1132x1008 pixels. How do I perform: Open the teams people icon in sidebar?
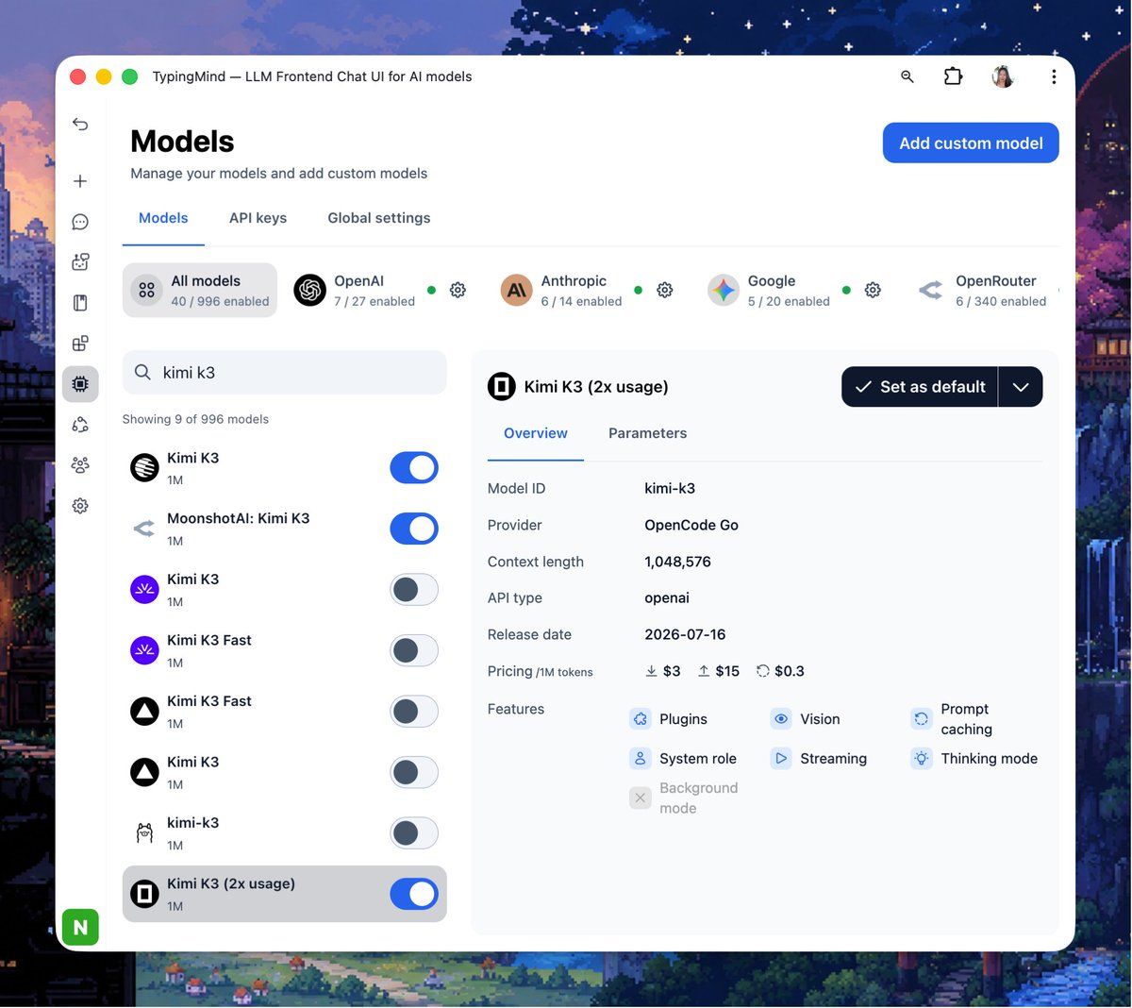tap(80, 465)
